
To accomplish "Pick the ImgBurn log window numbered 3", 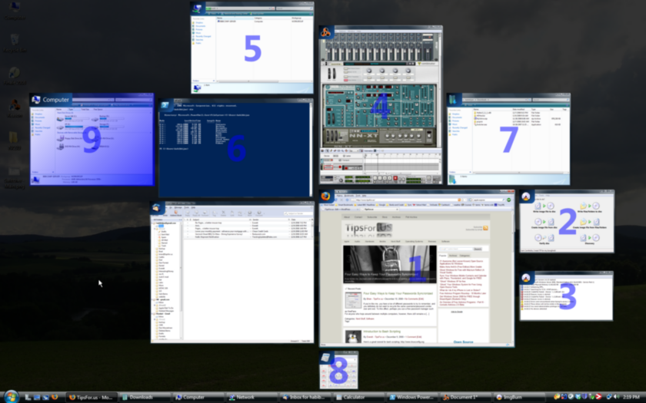I will pyautogui.click(x=567, y=296).
